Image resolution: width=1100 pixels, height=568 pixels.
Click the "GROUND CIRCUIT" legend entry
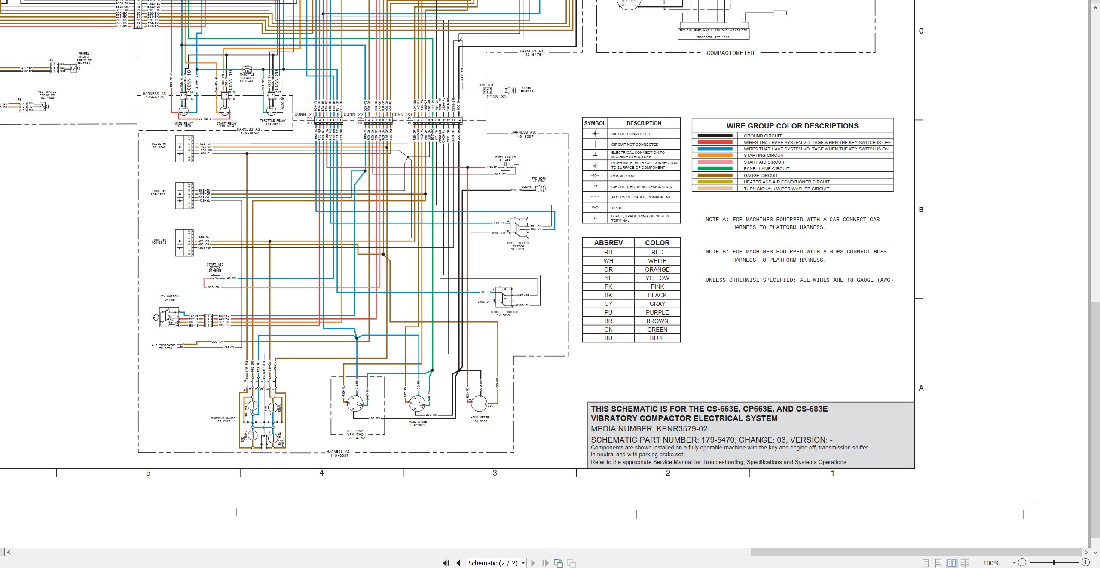tap(763, 136)
